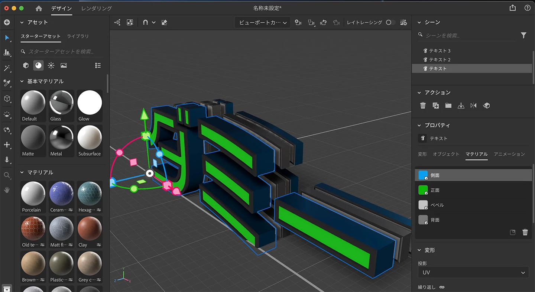Show the Lights asset filter
535x292 pixels.
coord(51,65)
